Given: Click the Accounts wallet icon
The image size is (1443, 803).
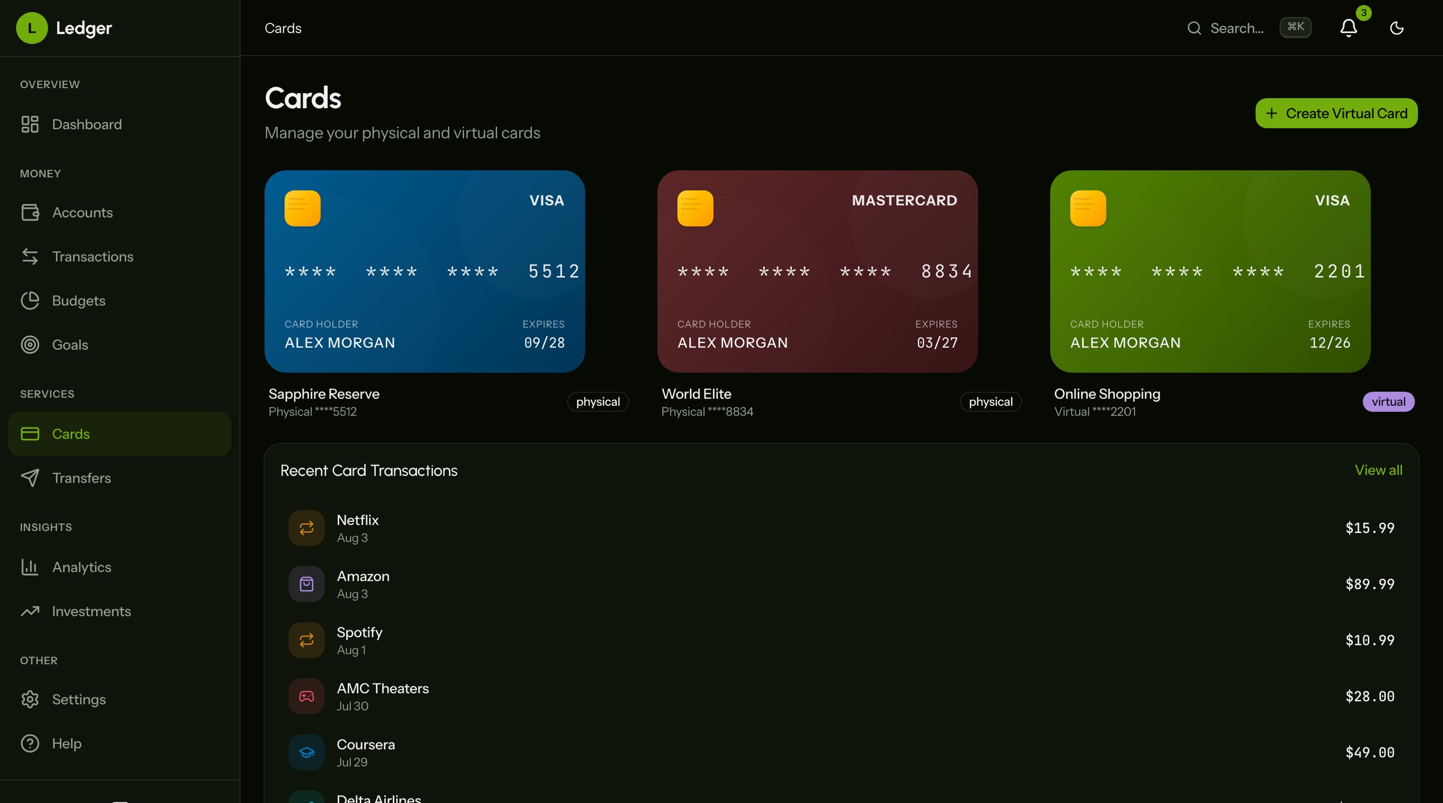Looking at the screenshot, I should (x=30, y=213).
